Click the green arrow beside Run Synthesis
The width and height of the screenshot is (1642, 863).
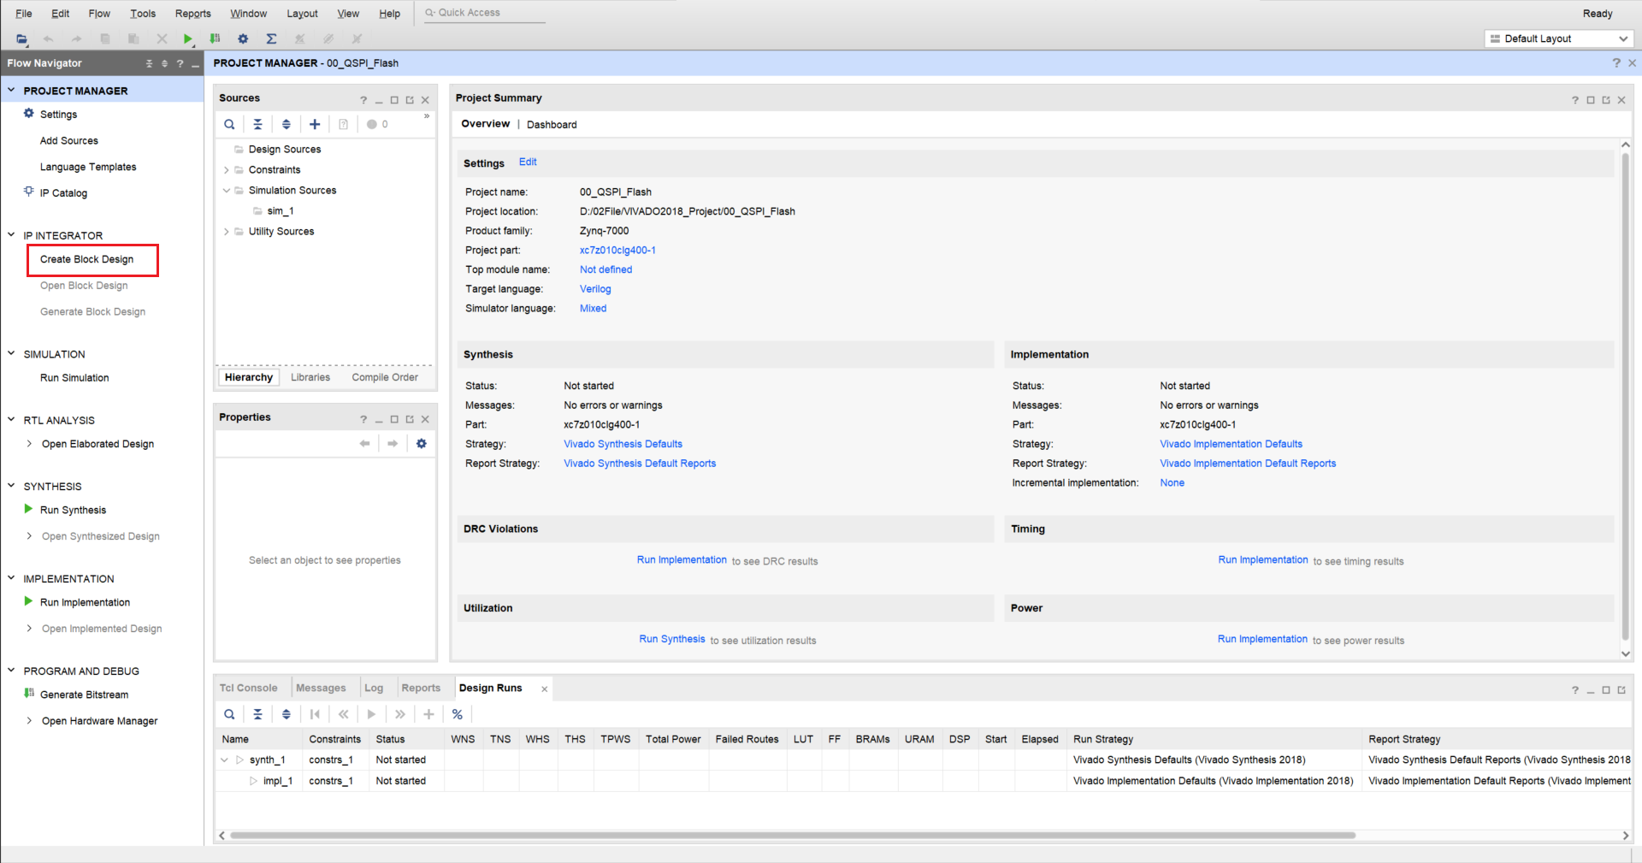coord(28,509)
